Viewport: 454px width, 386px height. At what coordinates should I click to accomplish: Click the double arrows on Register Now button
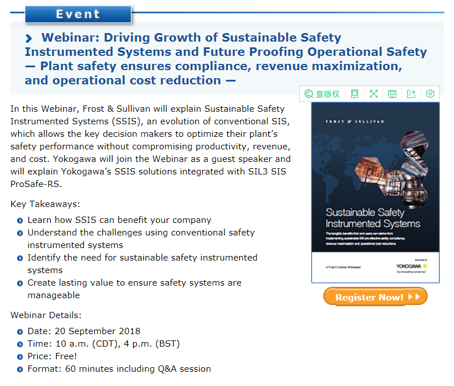414,296
